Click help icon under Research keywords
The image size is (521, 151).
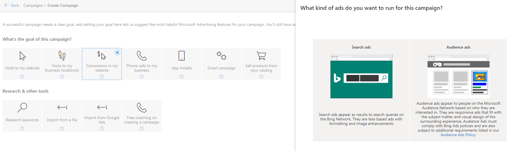coord(22,129)
